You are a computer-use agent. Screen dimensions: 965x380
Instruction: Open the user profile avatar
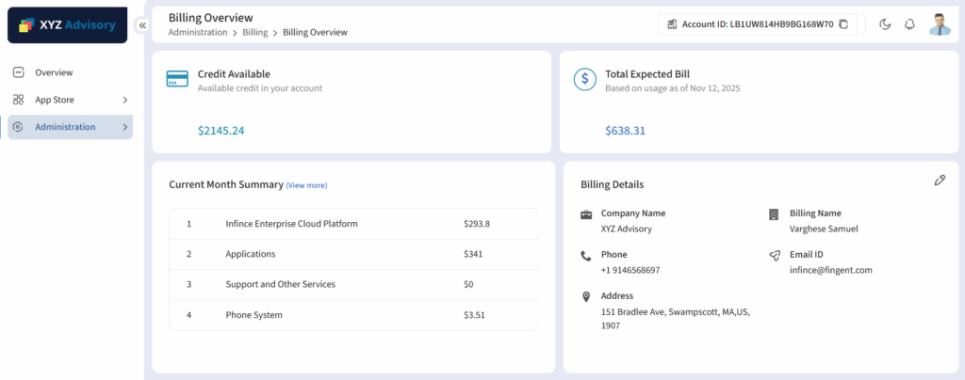tap(940, 24)
